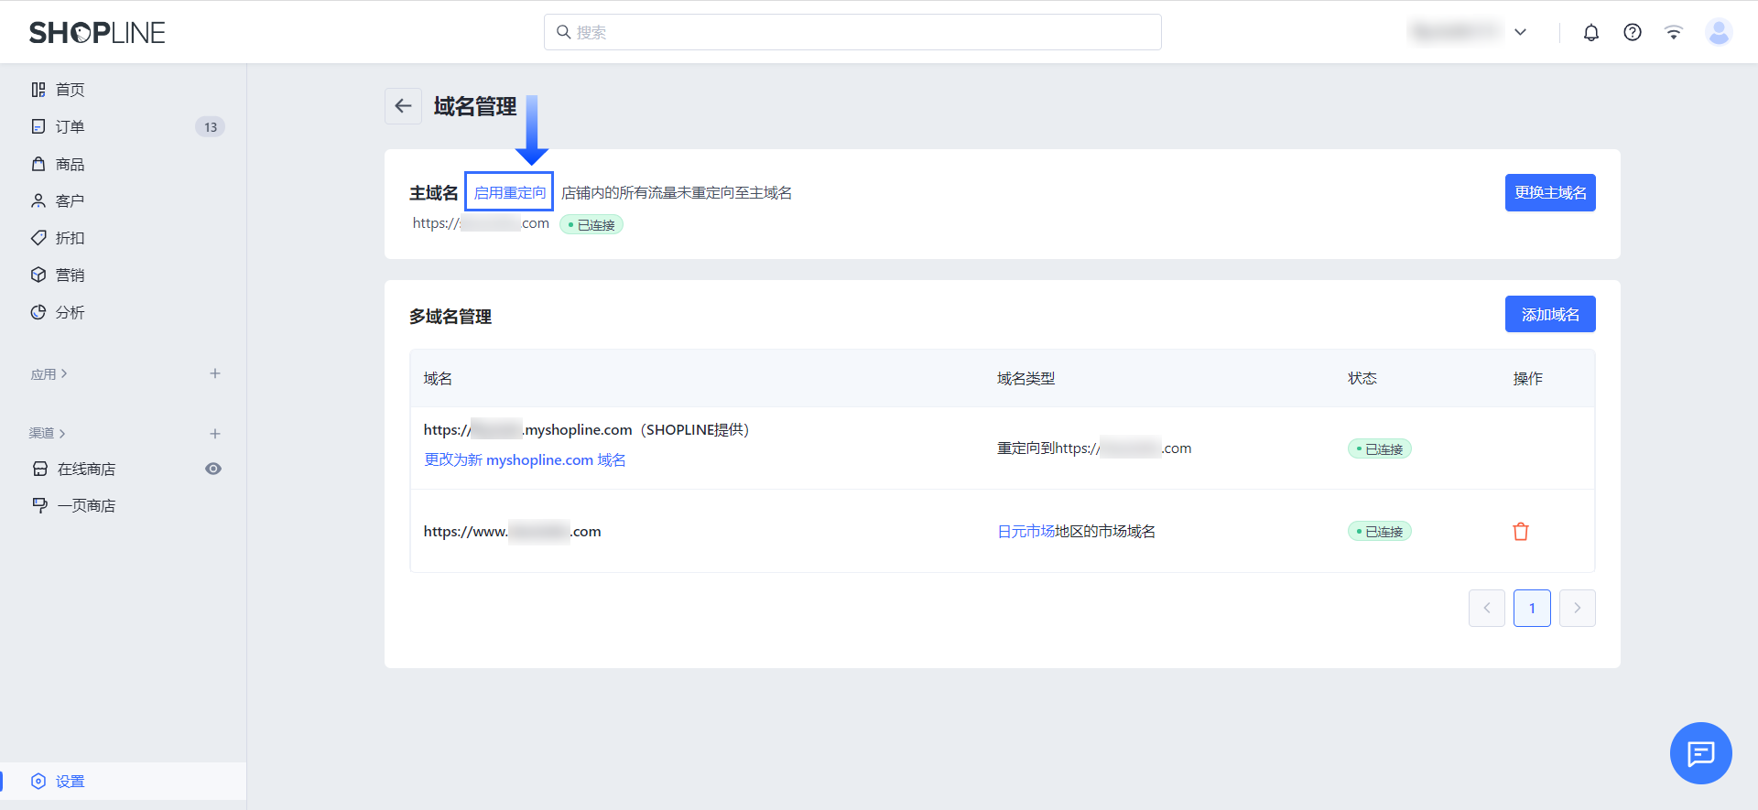Open the user avatar profile
The height and width of the screenshot is (810, 1758).
(x=1719, y=33)
